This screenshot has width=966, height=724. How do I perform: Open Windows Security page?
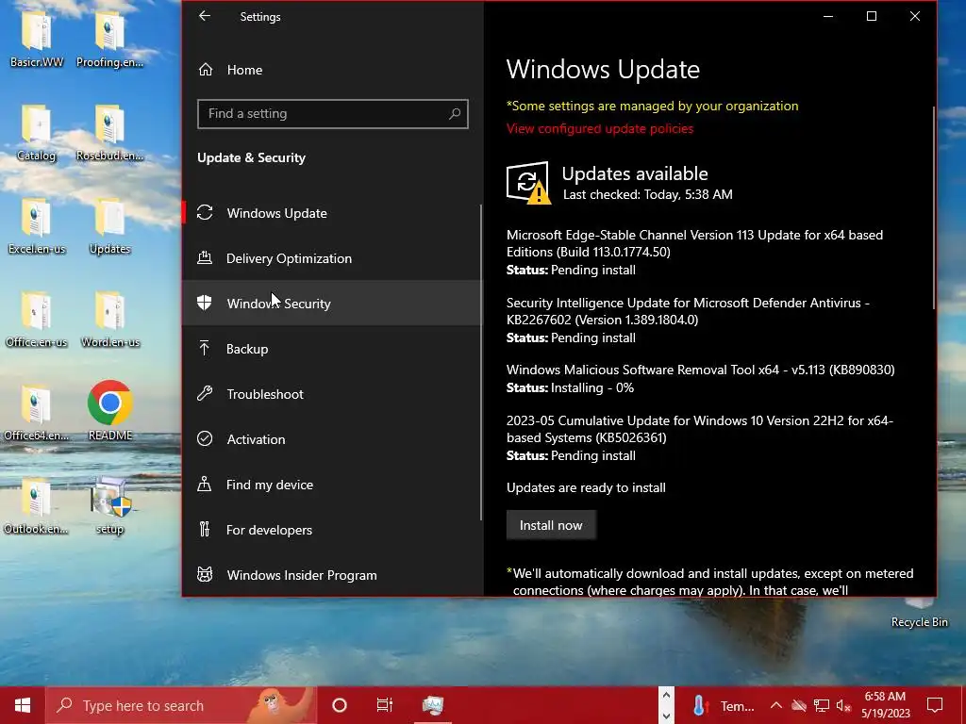[333, 304]
